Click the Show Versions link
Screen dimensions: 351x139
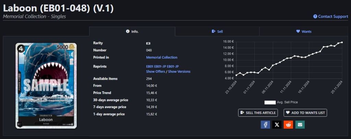tap(179, 71)
